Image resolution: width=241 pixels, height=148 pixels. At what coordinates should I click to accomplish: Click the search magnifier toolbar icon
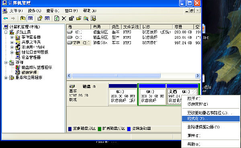pos(86,18)
